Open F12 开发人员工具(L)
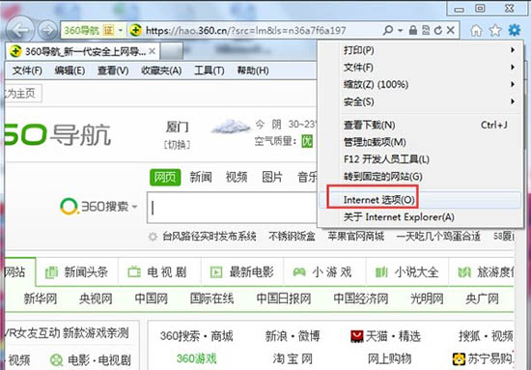The image size is (531, 370). (420, 159)
